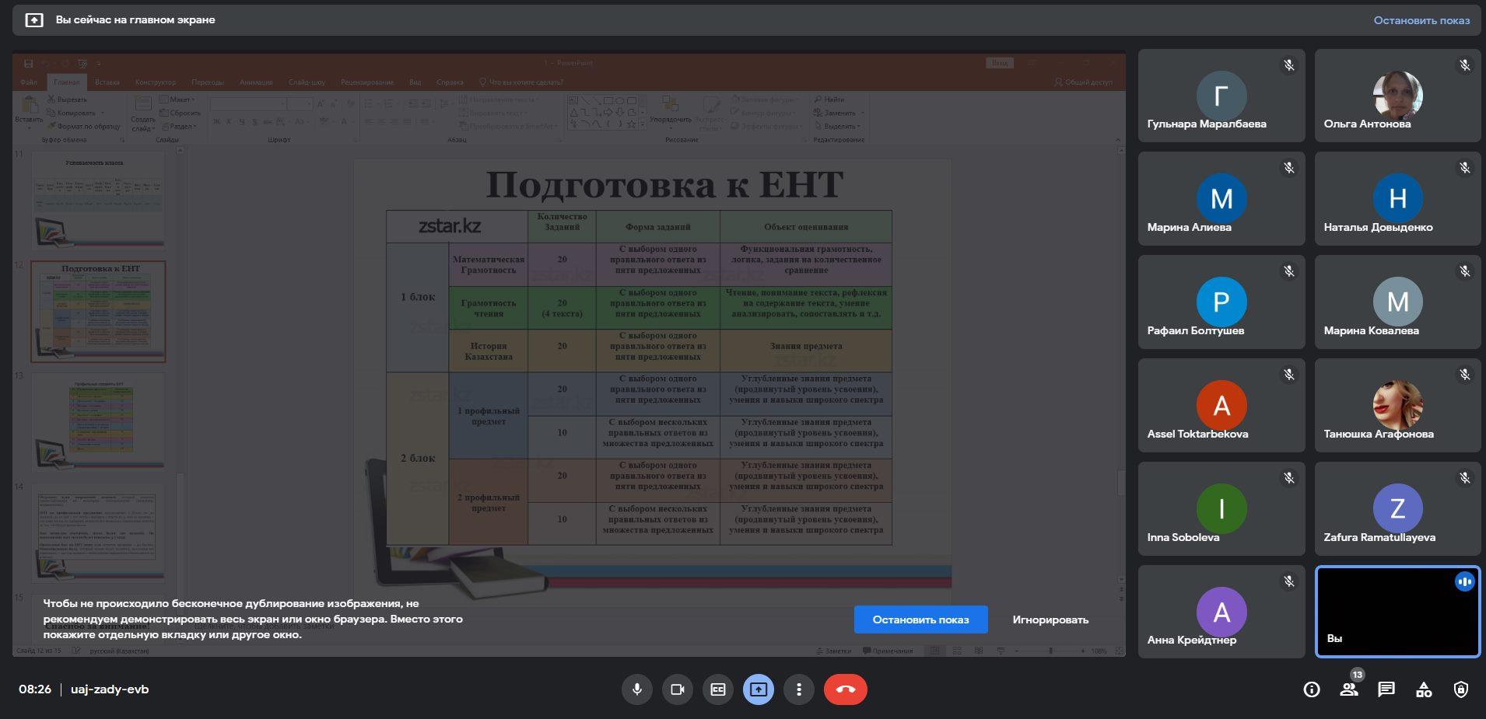Open the chat panel
The image size is (1486, 719).
[1386, 689]
